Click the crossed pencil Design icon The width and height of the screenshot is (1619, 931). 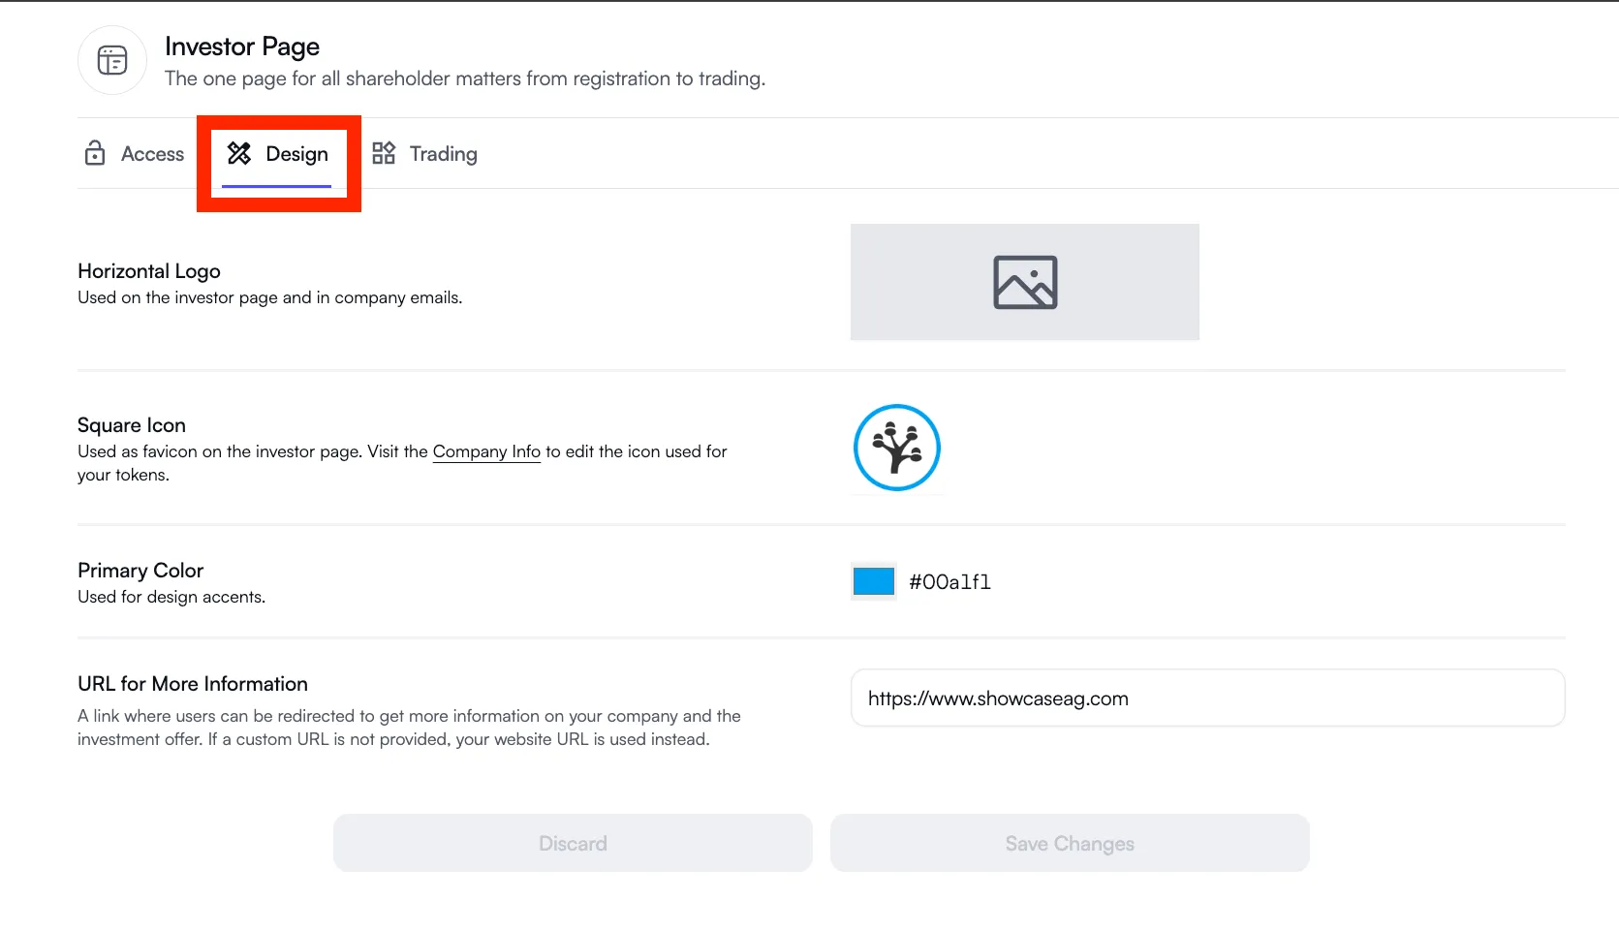point(239,153)
